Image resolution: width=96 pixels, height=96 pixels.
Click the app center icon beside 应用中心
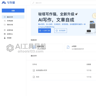click(x=5, y=34)
